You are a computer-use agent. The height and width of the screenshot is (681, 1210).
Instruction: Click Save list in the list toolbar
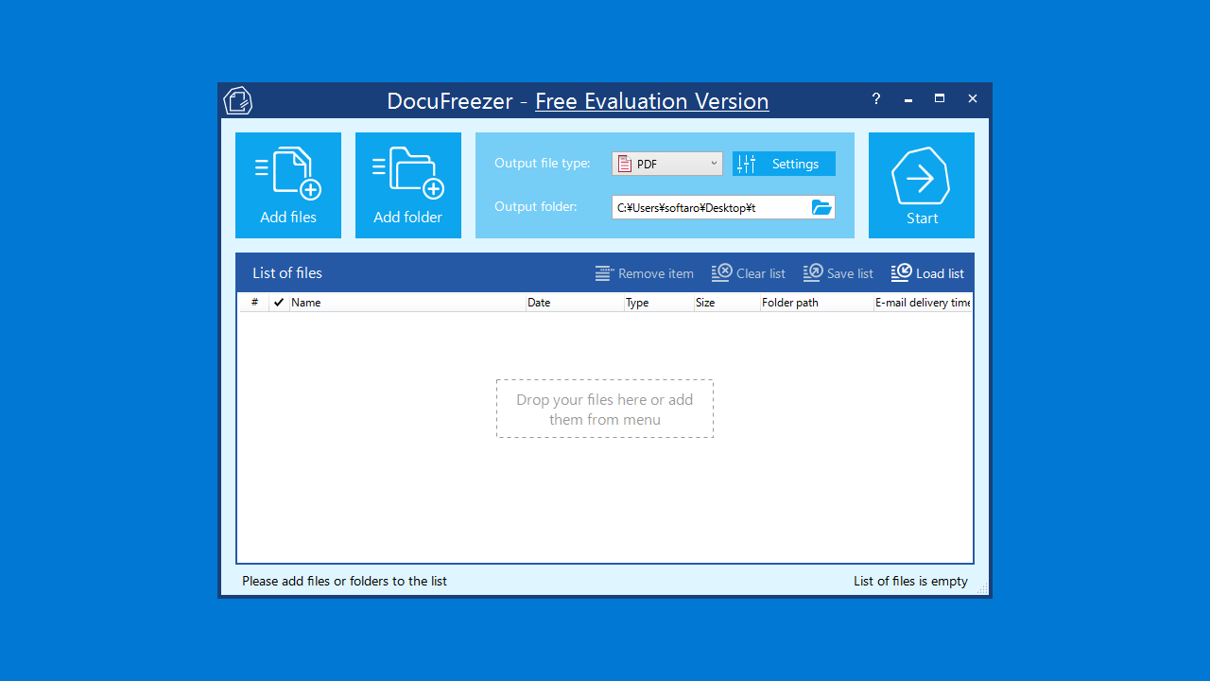(x=838, y=273)
